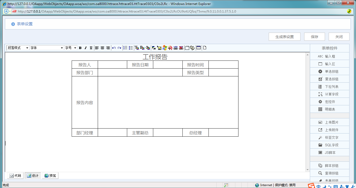The width and height of the screenshot is (356, 188).
Task: Click the redo arrow icon
Action: (x=119, y=48)
